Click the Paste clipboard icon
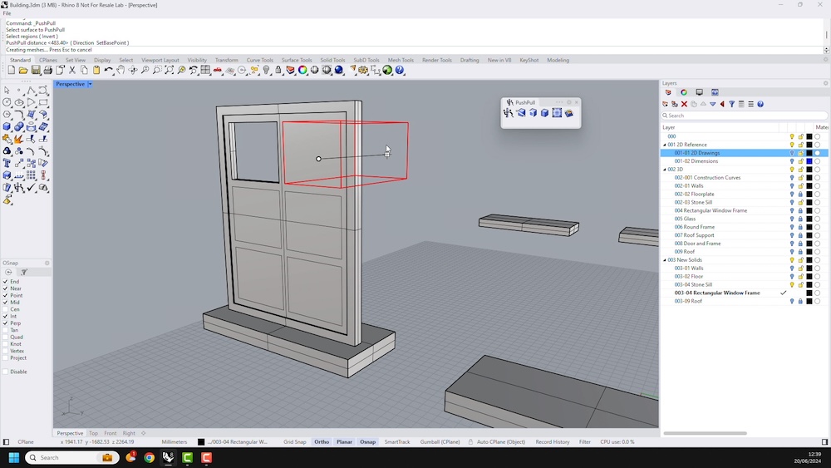 point(96,70)
